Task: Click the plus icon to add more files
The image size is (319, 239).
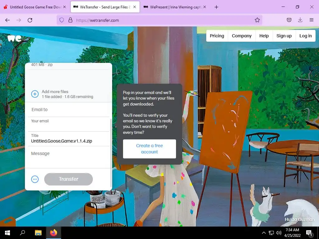Action: tap(35, 94)
